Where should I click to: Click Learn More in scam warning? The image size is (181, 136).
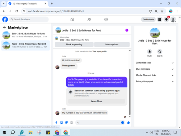[x=97, y=101]
